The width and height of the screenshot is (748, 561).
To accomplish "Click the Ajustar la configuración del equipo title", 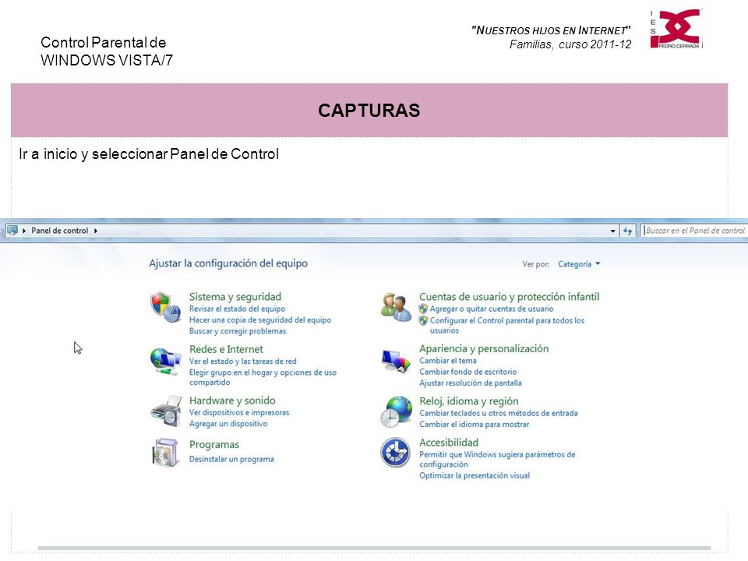I will 228,263.
